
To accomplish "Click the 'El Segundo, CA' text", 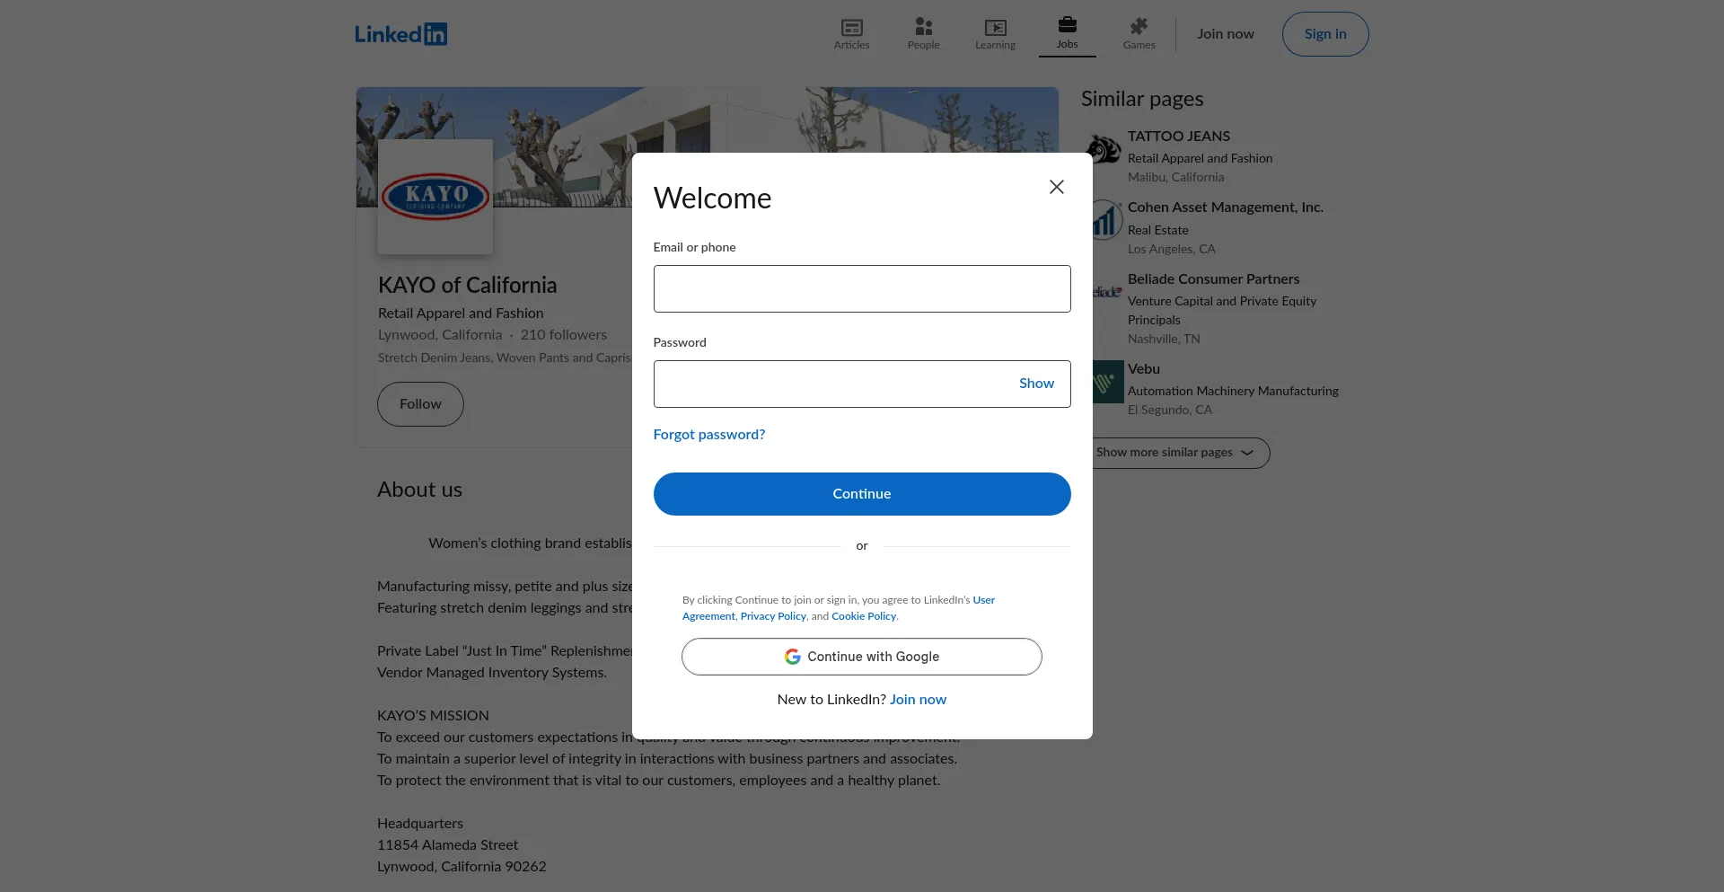I will (x=1169, y=411).
